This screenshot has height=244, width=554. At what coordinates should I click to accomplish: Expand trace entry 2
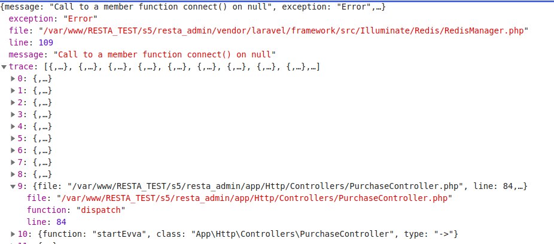coord(14,102)
